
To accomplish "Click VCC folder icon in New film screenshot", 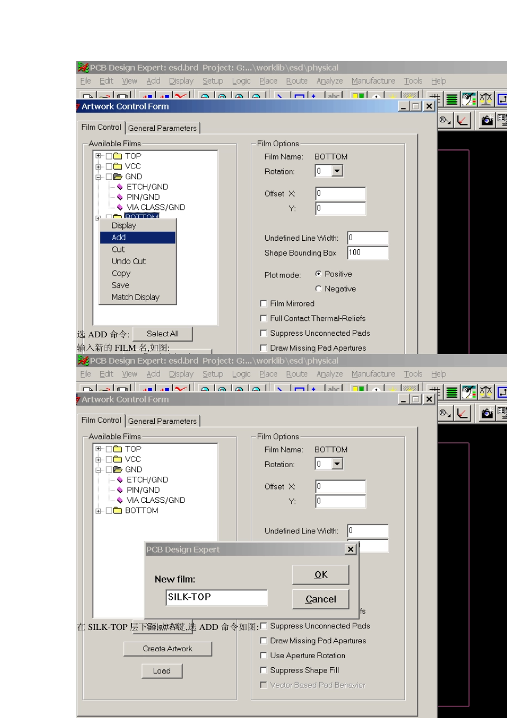I will 117,459.
